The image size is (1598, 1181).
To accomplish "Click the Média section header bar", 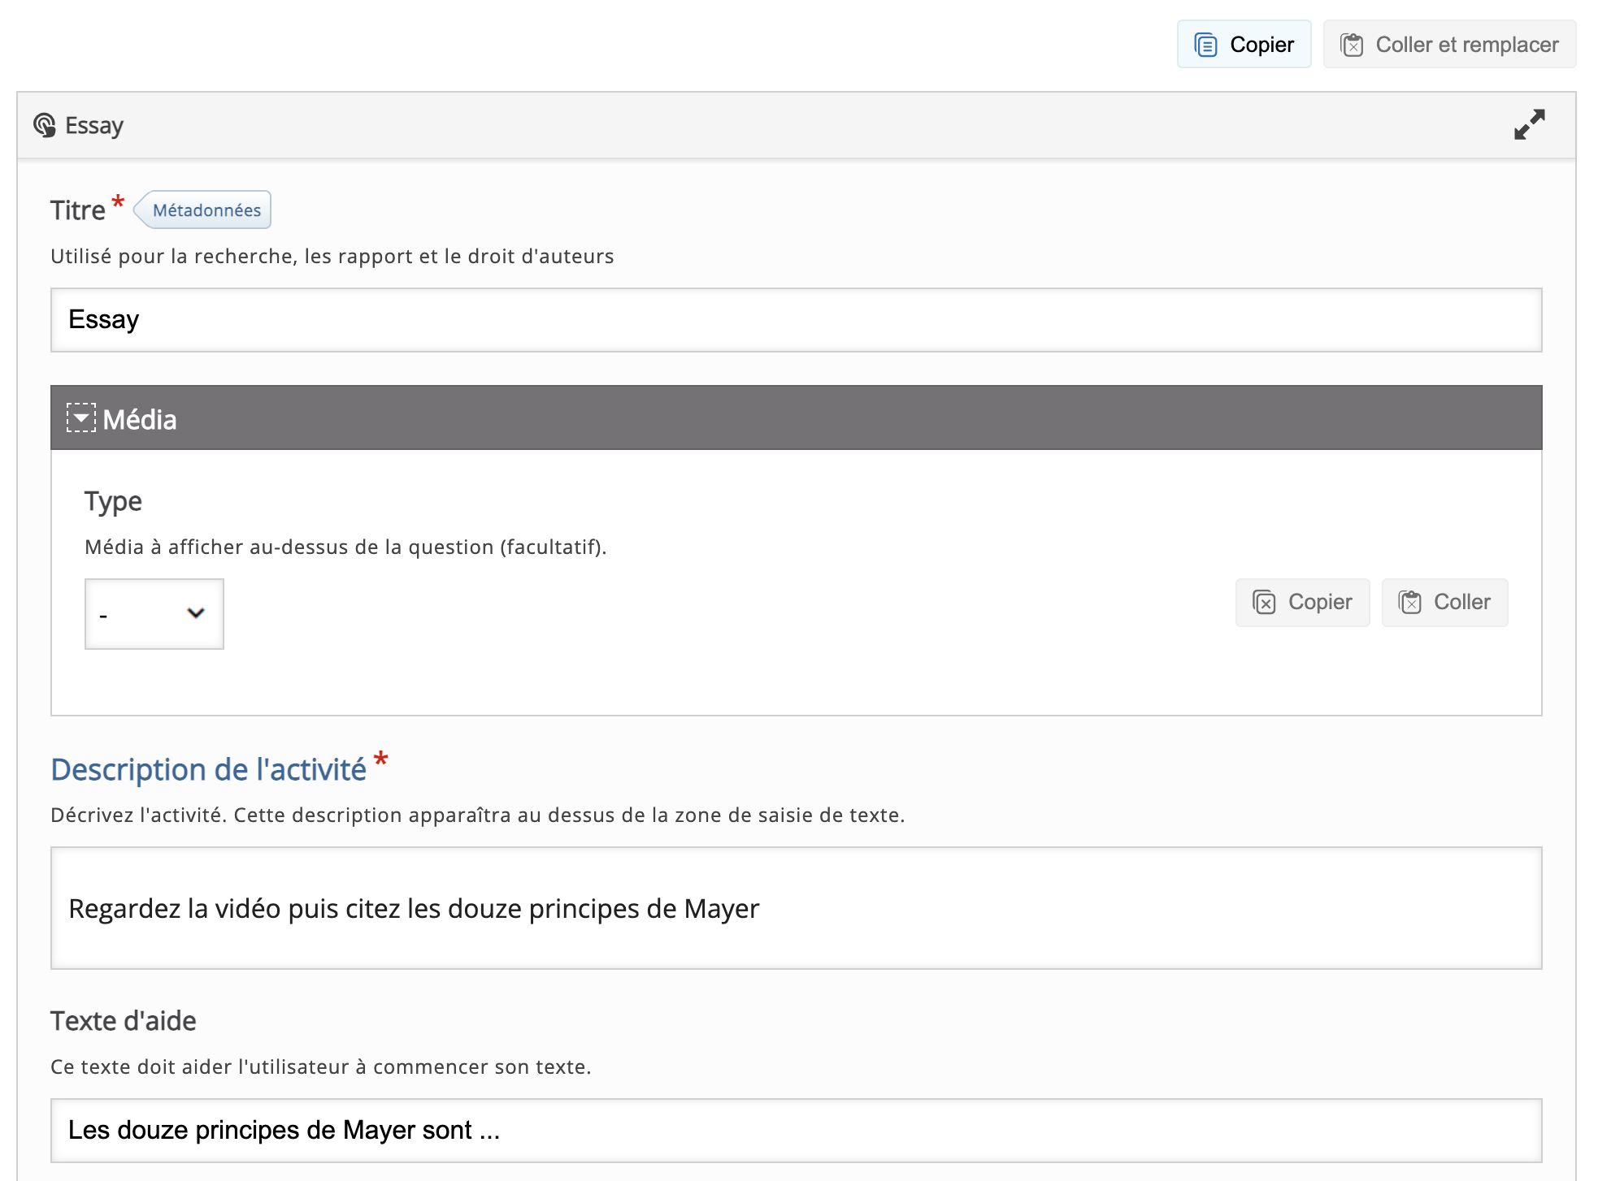I will click(x=795, y=418).
